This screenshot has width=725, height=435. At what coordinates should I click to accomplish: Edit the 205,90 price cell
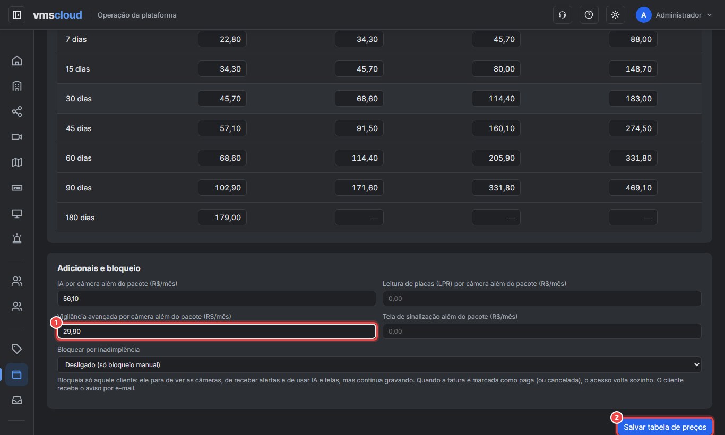pyautogui.click(x=496, y=158)
